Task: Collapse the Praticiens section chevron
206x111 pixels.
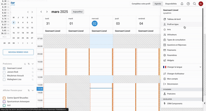Action: (x=33, y=64)
